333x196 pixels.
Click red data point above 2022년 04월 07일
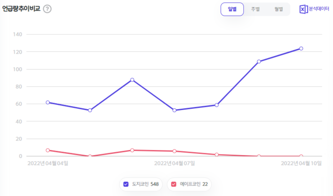coord(175,151)
